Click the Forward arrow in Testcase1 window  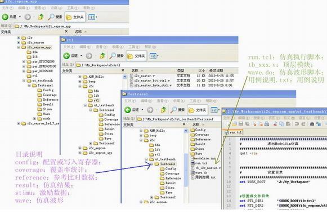150,110
